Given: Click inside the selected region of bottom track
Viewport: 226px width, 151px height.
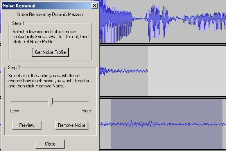Looking at the screenshot, I should coord(167,124).
